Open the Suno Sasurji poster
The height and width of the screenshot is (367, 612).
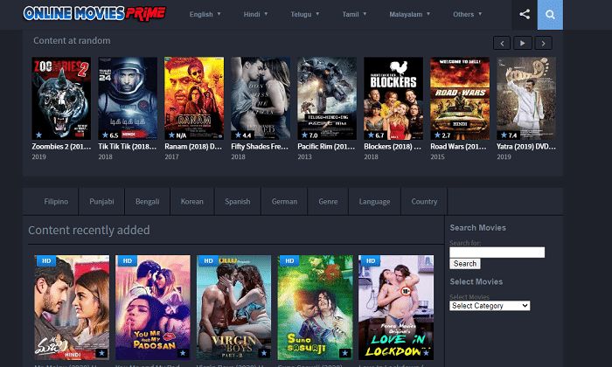(x=315, y=308)
